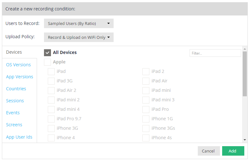Click the Add button
250x161 pixels.
(x=233, y=151)
